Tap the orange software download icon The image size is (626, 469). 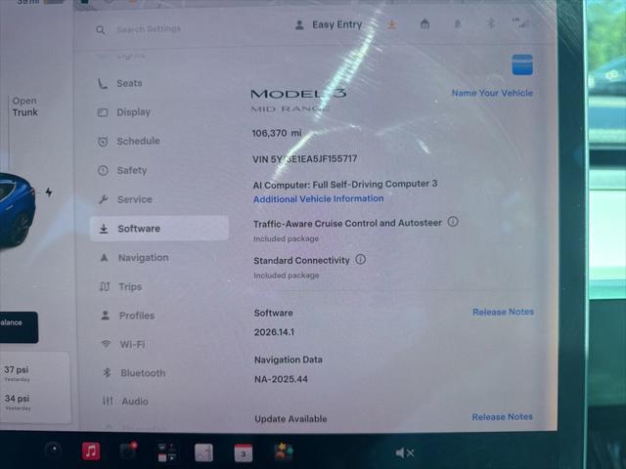(x=391, y=24)
